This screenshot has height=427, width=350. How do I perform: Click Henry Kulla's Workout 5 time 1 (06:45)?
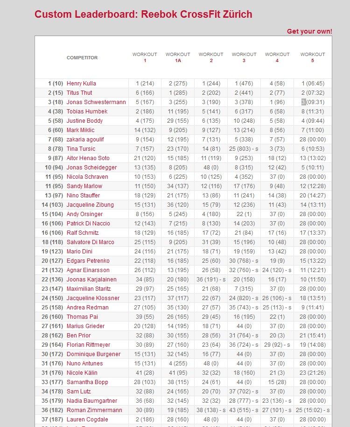coord(313,84)
